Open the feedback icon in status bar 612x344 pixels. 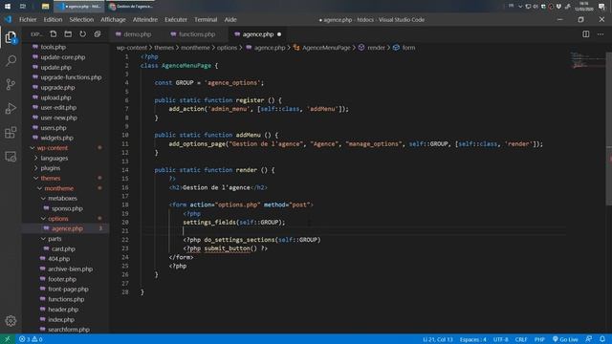tap(589, 339)
